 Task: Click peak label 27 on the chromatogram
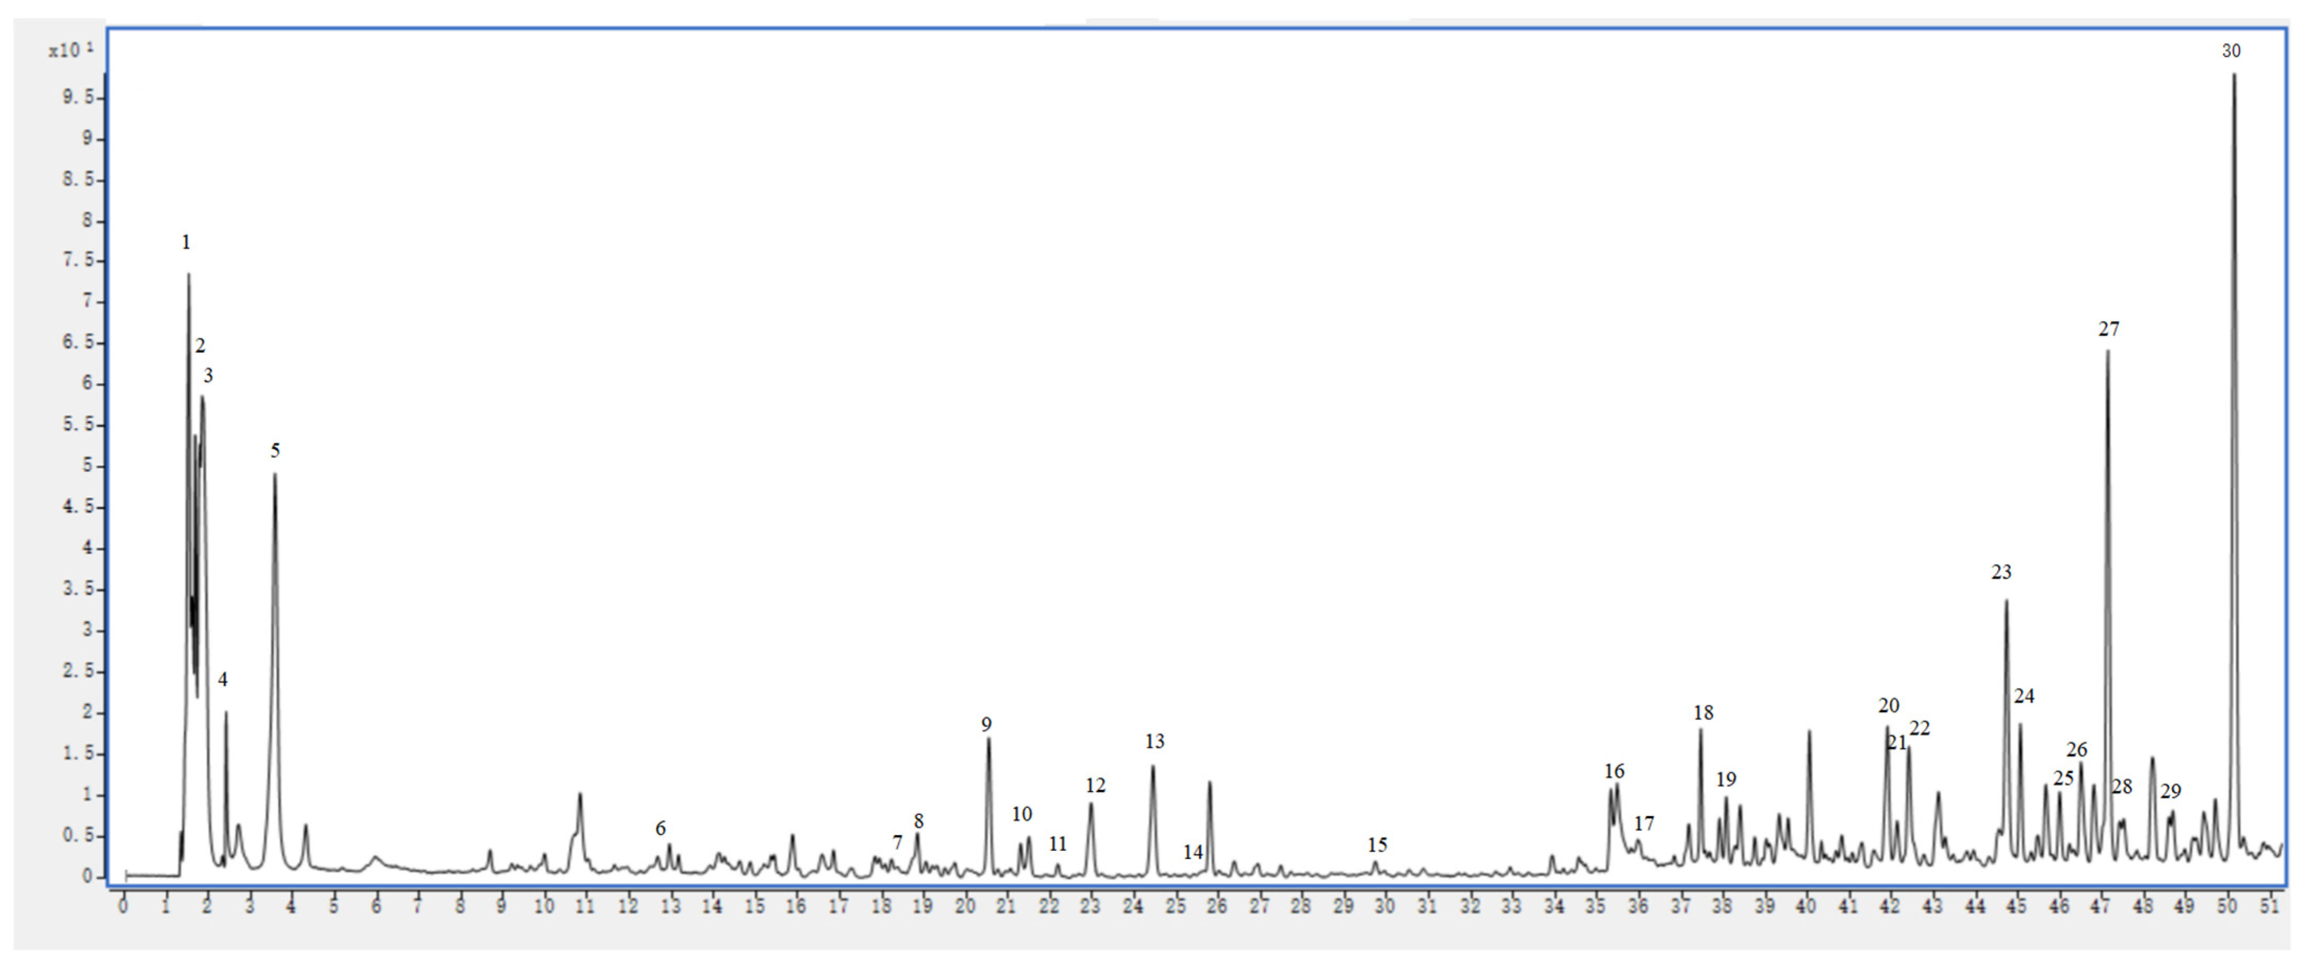[2108, 330]
